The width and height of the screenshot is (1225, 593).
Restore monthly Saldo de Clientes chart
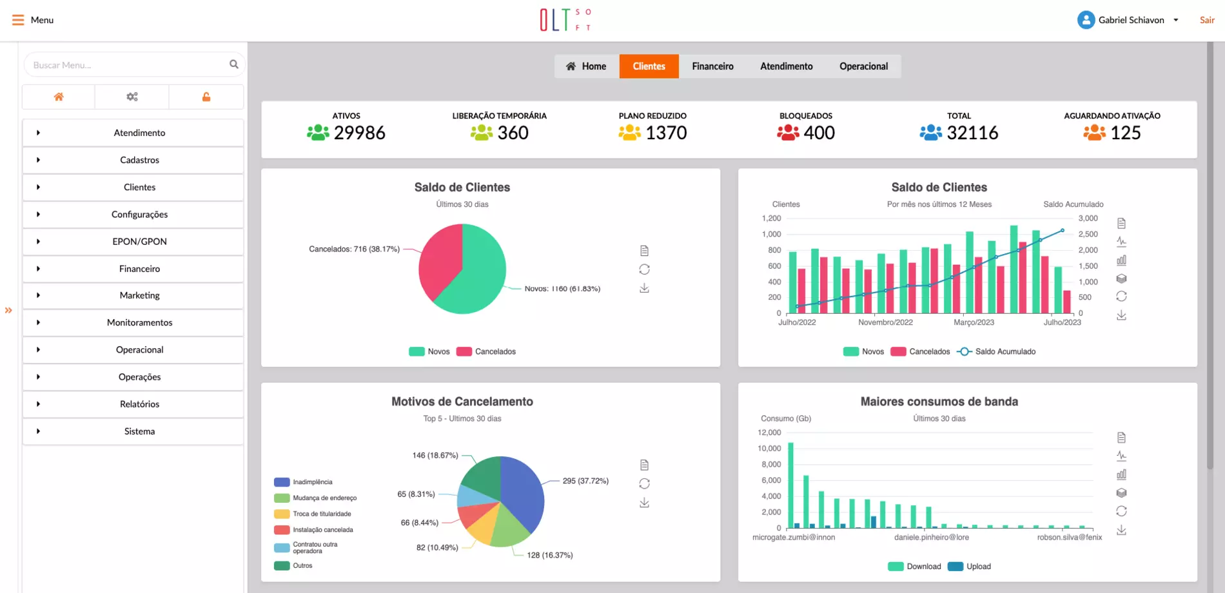coord(1121,296)
